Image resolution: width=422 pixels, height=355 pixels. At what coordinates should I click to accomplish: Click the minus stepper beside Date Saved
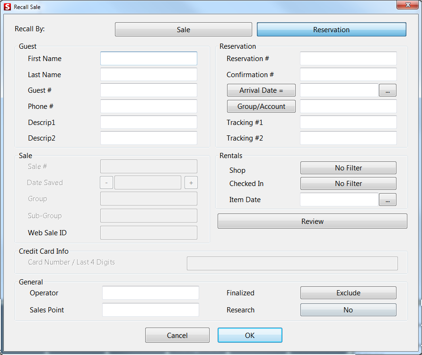click(106, 182)
